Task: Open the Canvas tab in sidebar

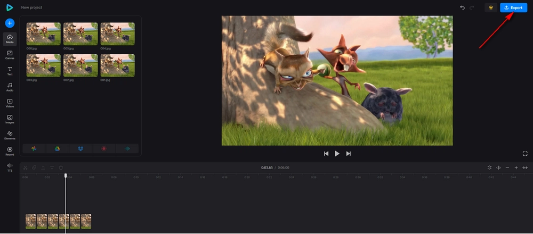Action: pos(10,55)
